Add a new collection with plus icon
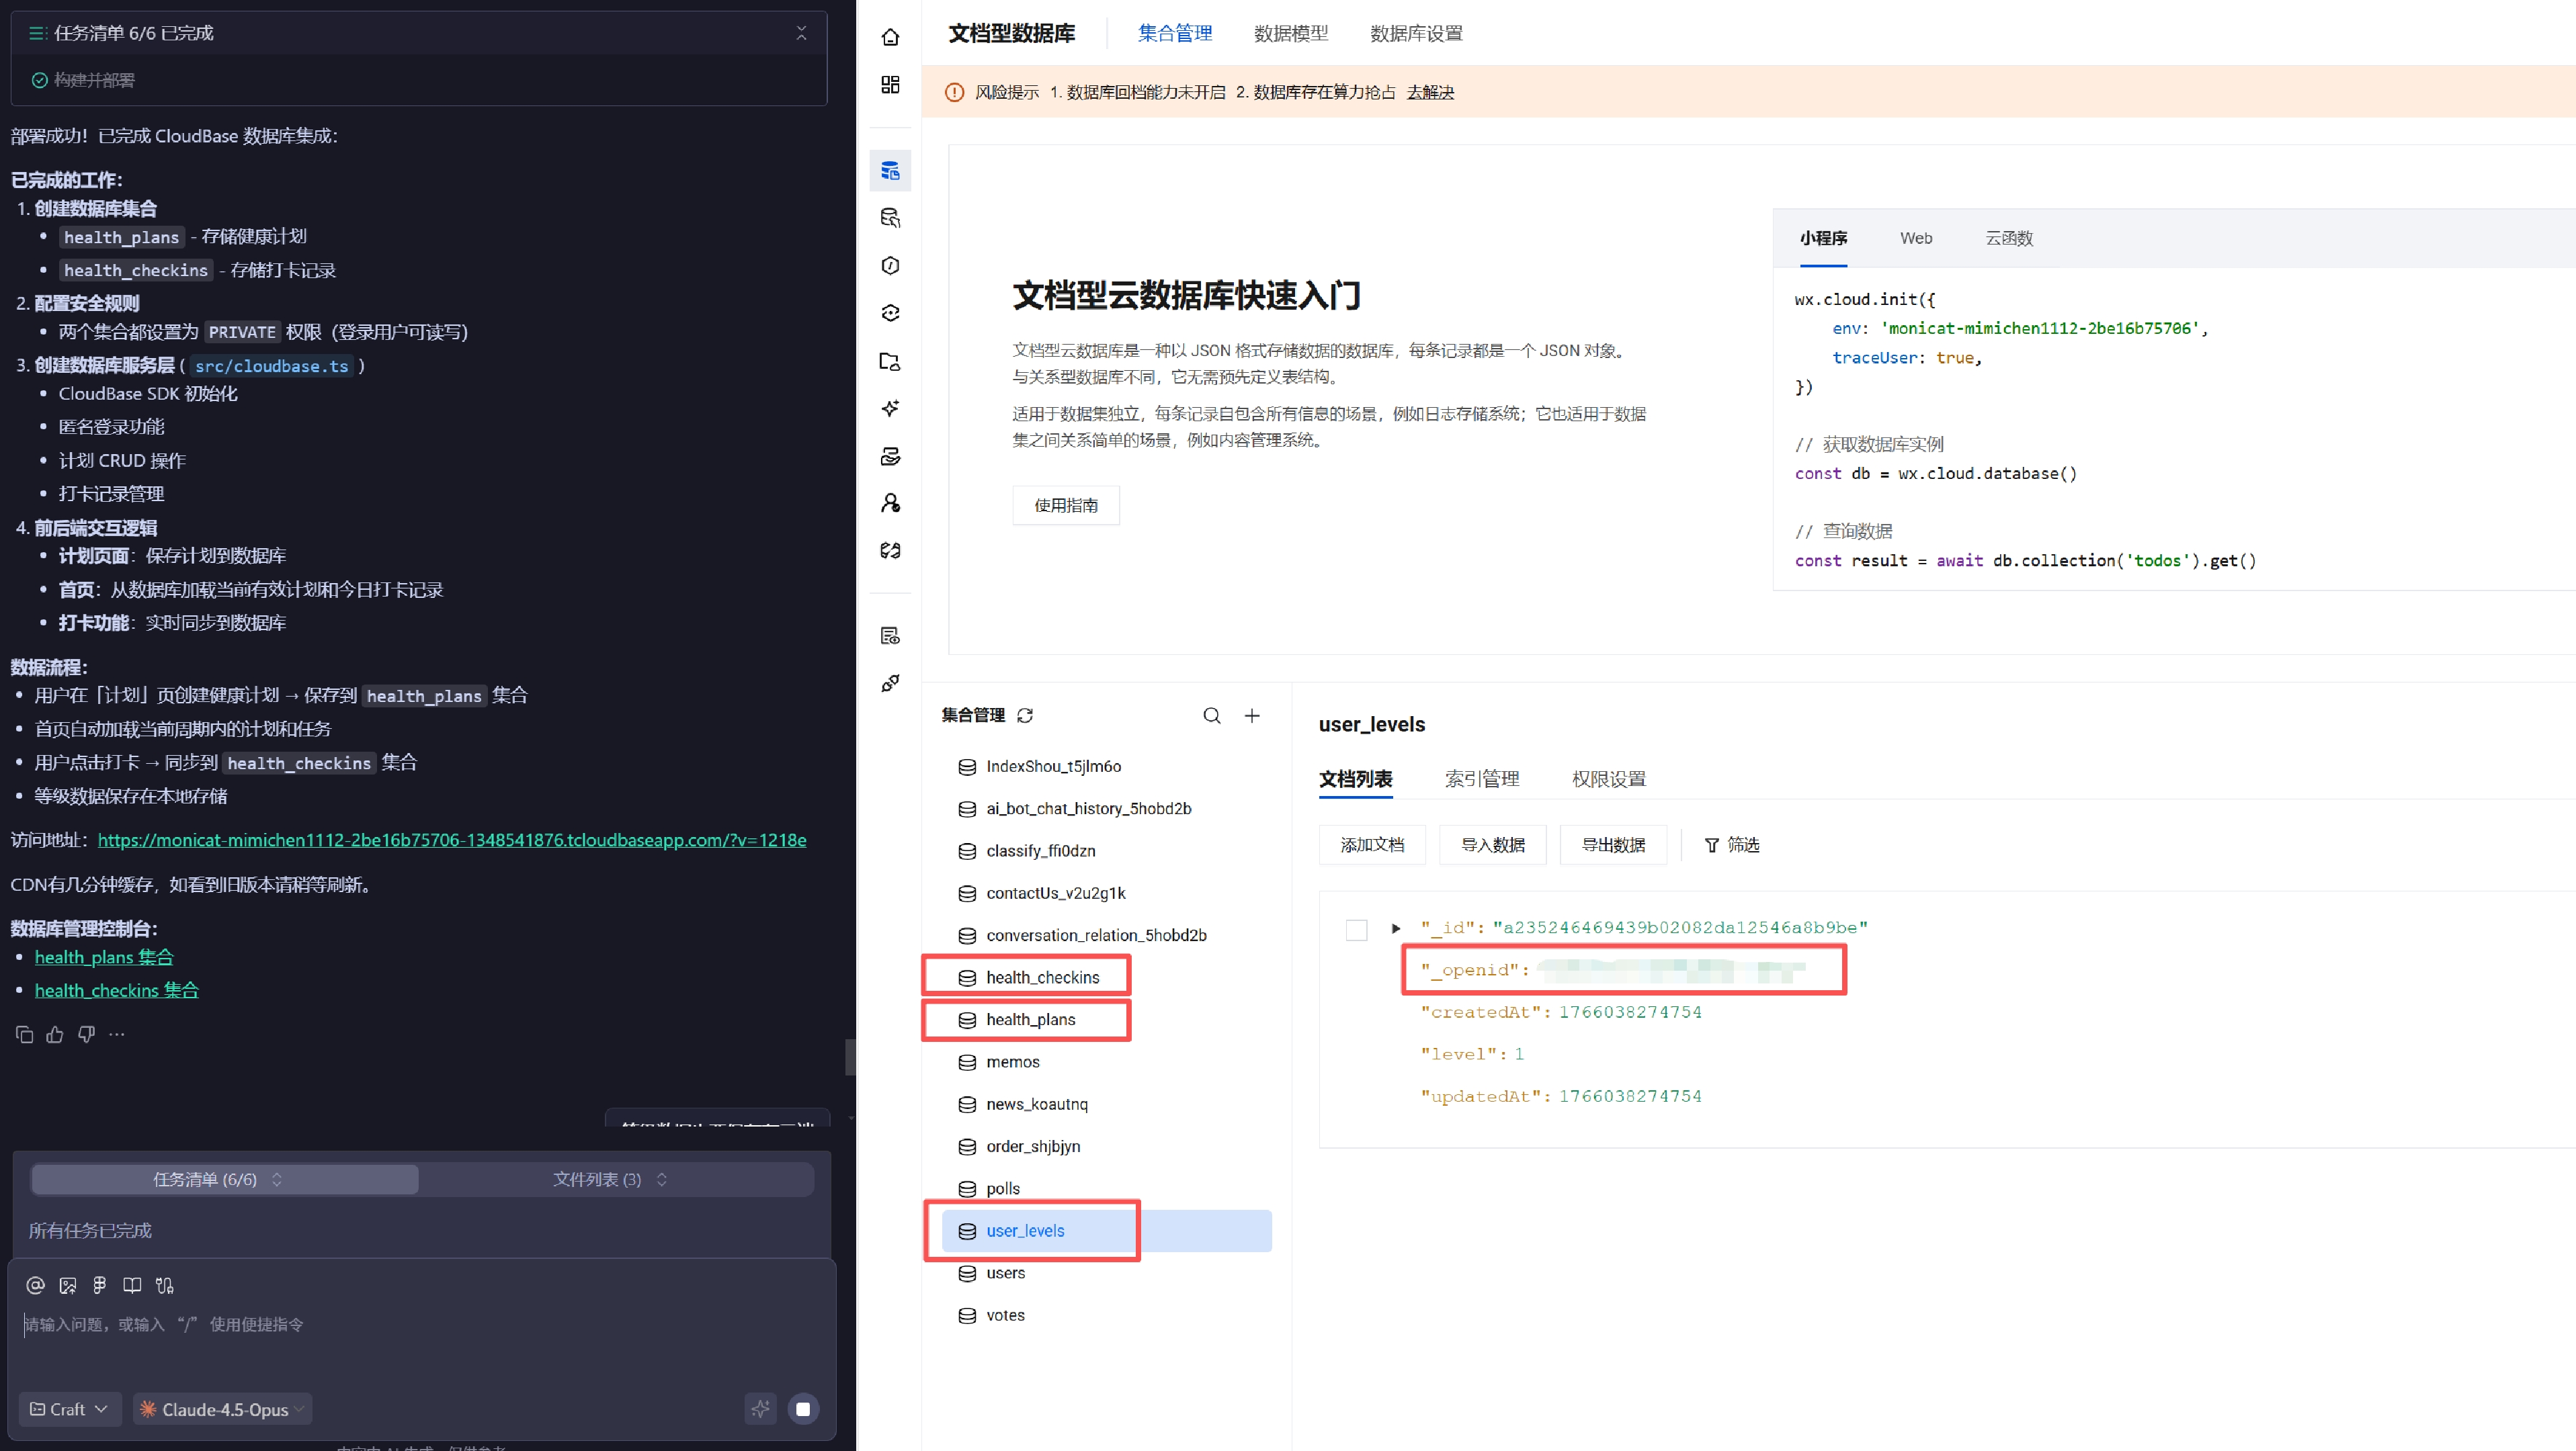Viewport: 2576px width, 1451px height. point(1252,715)
